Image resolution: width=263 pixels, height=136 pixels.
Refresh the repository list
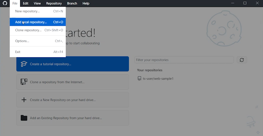point(242,60)
